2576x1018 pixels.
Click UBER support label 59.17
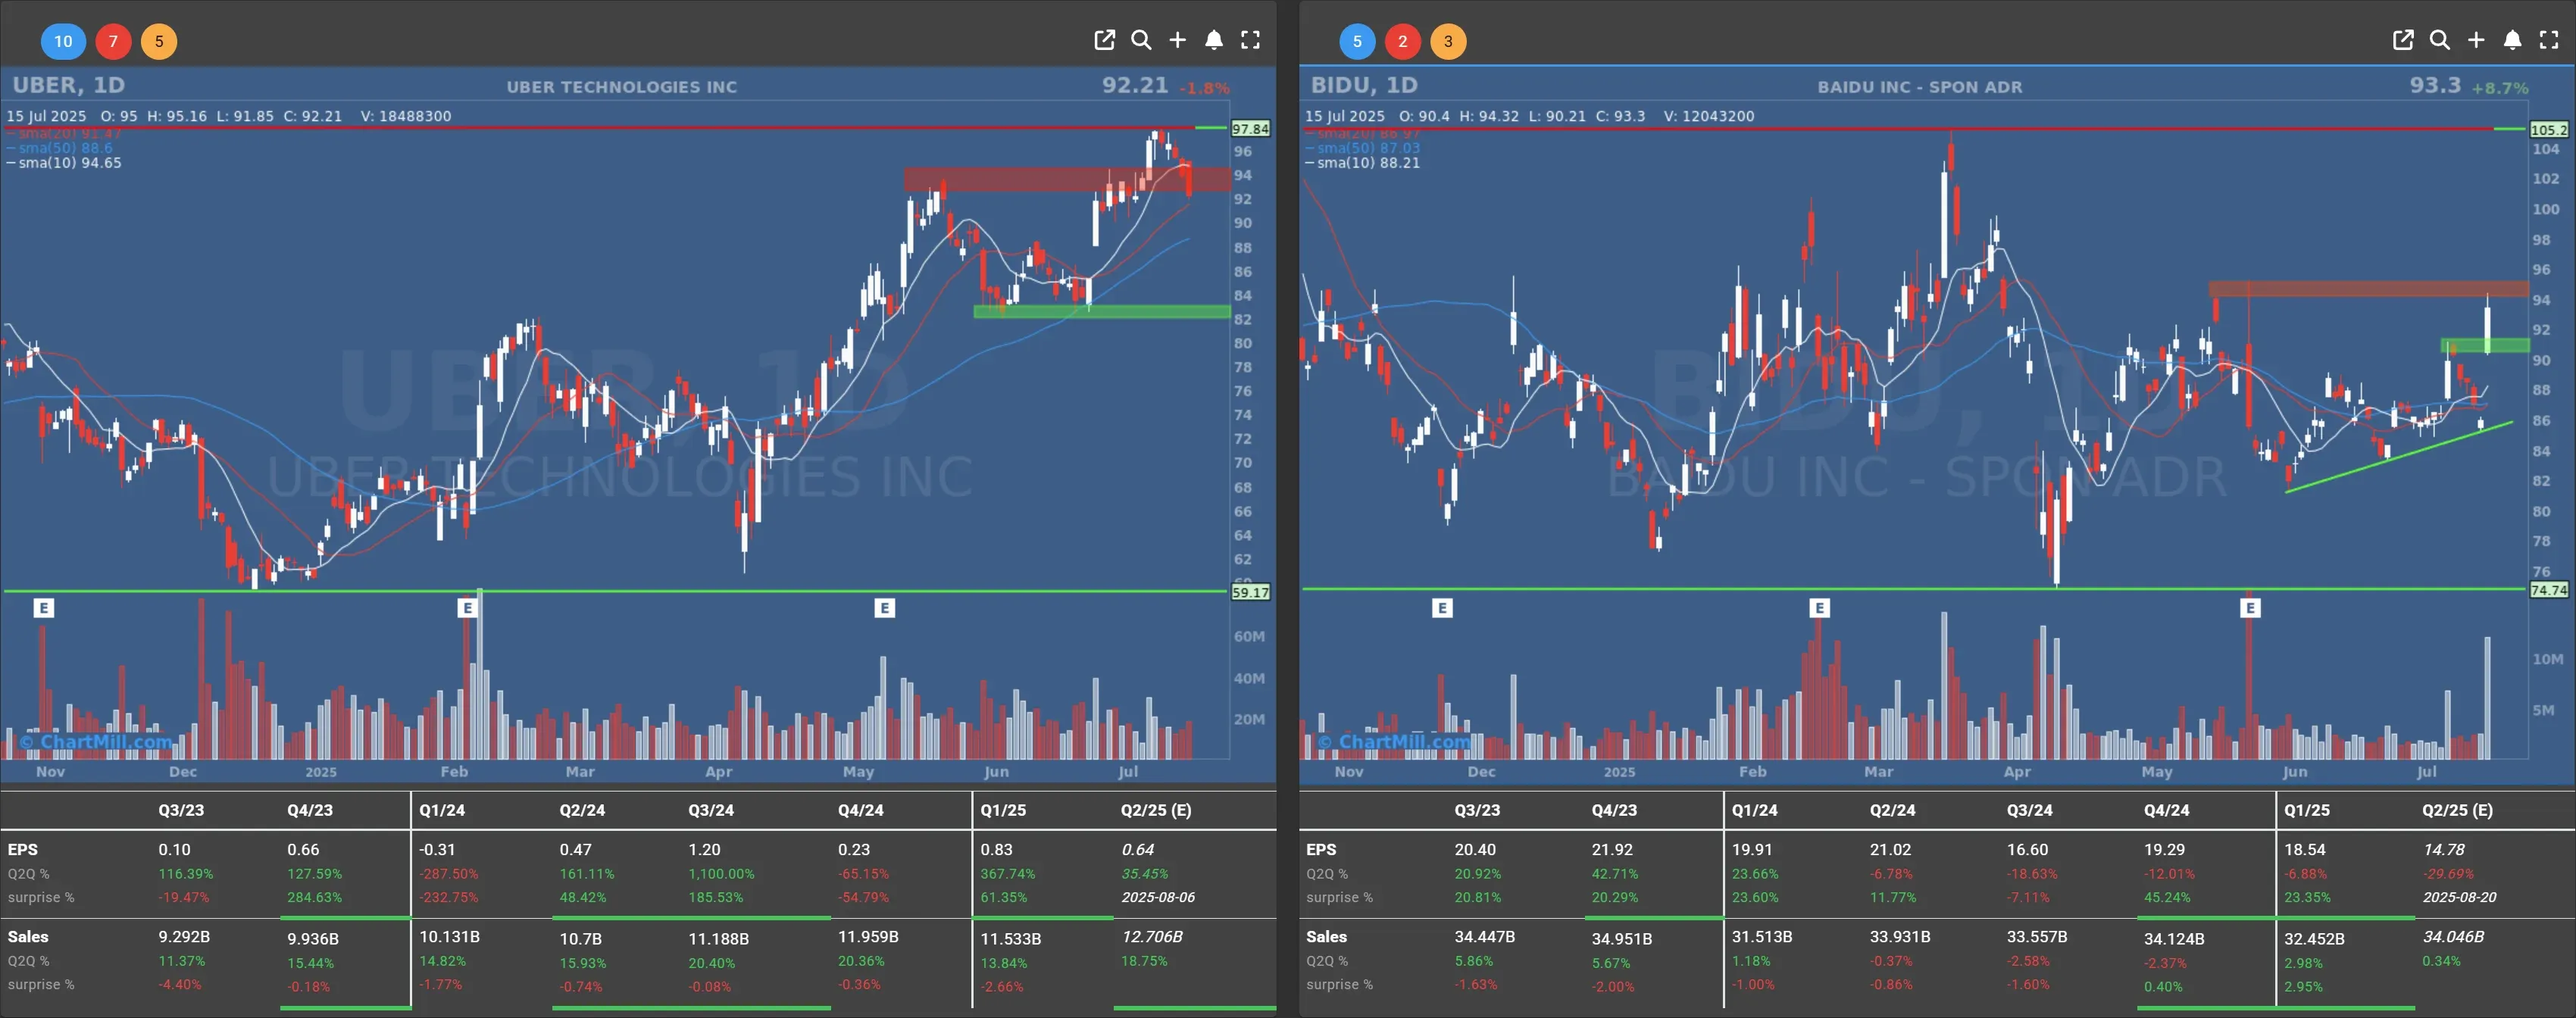click(x=1250, y=592)
